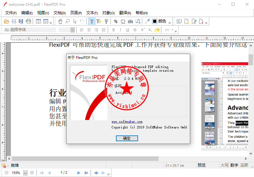Open the 文件(F) menu
The width and height of the screenshot is (254, 177).
point(11,13)
